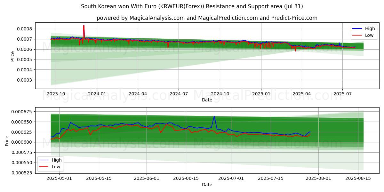Image resolution: width=384 pixels, height=192 pixels.
Task: Click the 0.0003 y-axis label in the top chart
Action: 24,80
